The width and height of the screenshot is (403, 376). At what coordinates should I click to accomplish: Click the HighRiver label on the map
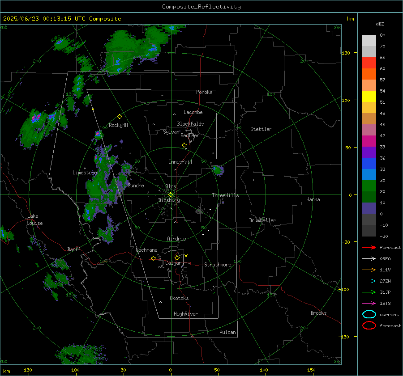tap(186, 314)
